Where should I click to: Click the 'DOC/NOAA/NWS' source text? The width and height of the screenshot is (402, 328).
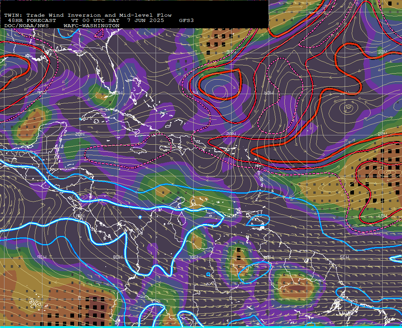tap(26, 26)
